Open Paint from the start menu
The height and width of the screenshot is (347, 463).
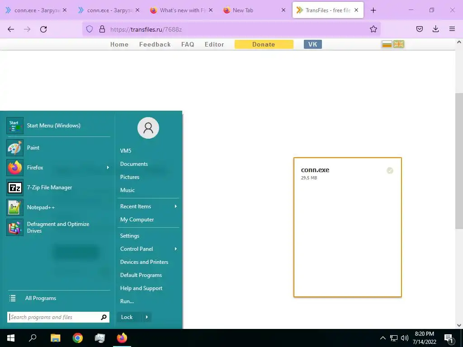point(58,148)
